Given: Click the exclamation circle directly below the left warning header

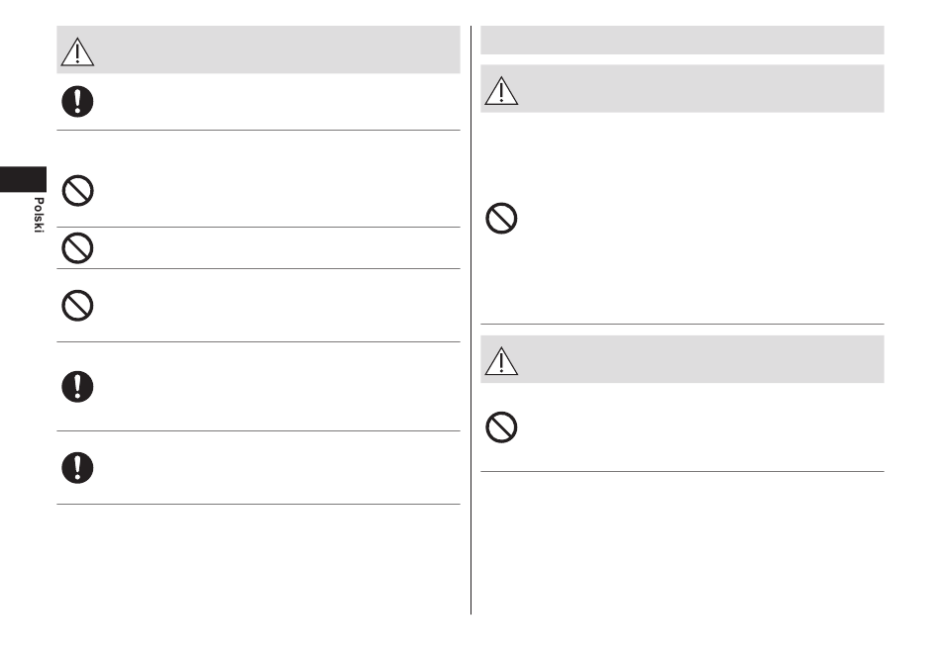Looking at the screenshot, I should [x=77, y=101].
